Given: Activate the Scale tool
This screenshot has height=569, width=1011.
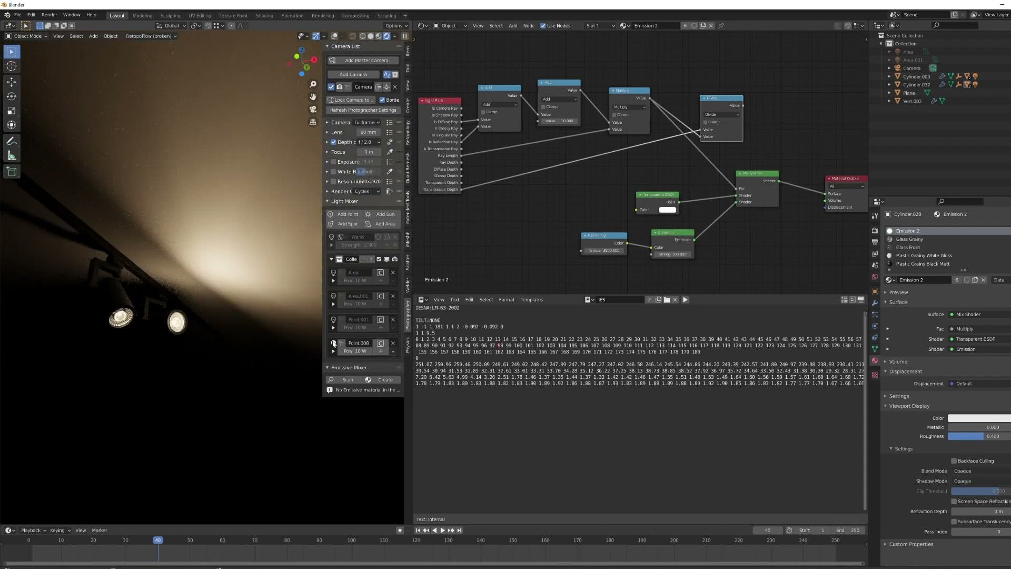Looking at the screenshot, I should pos(12,111).
